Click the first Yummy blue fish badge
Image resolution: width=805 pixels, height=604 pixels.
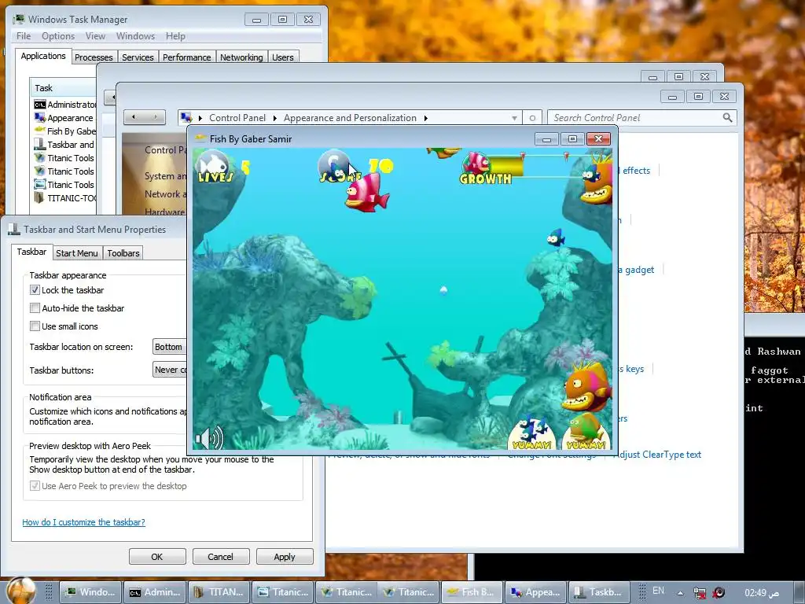tap(532, 433)
